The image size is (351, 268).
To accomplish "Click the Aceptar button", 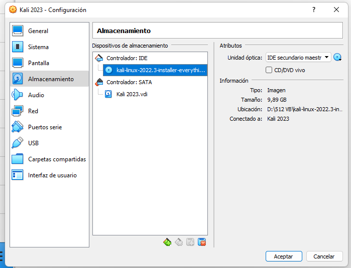I will pos(284,256).
